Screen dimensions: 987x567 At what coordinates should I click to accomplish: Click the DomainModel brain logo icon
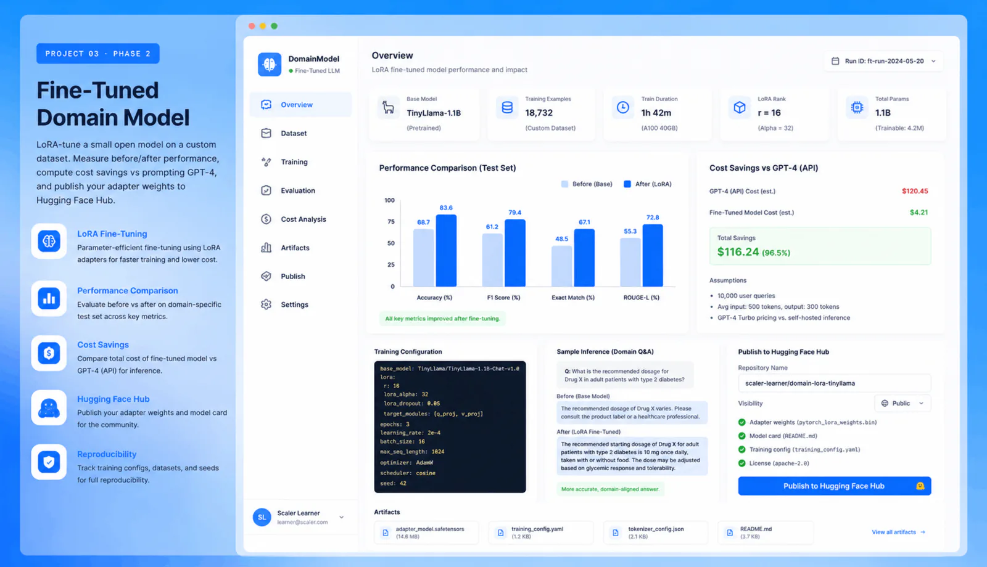(270, 64)
